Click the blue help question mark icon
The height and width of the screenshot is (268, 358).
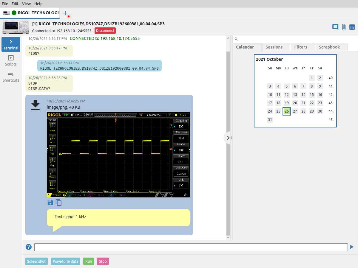click(x=29, y=247)
